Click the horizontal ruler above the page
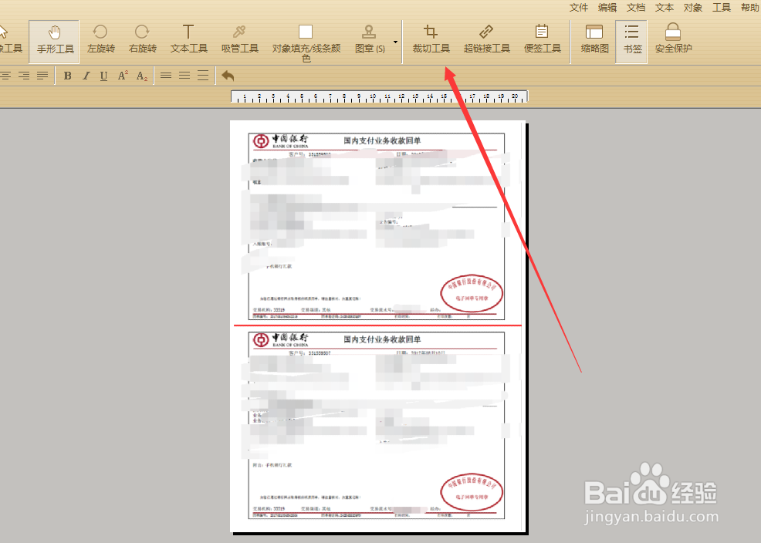The image size is (761, 543). pos(379,96)
